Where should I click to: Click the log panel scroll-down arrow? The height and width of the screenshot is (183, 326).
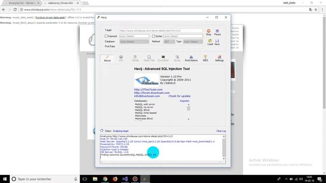[x=224, y=159]
